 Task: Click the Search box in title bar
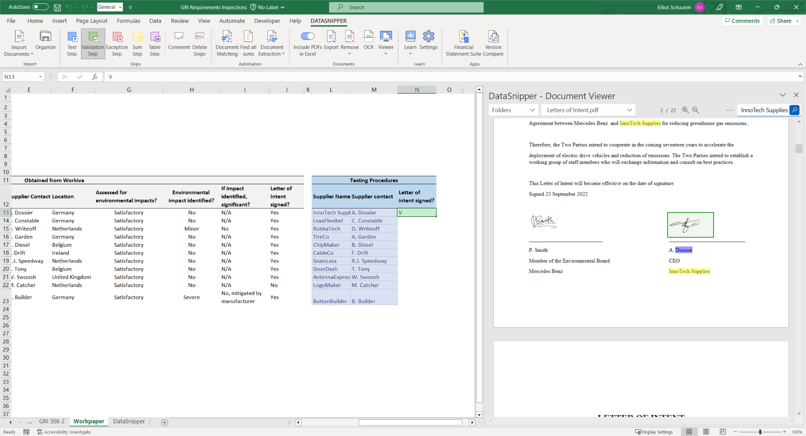[406, 7]
